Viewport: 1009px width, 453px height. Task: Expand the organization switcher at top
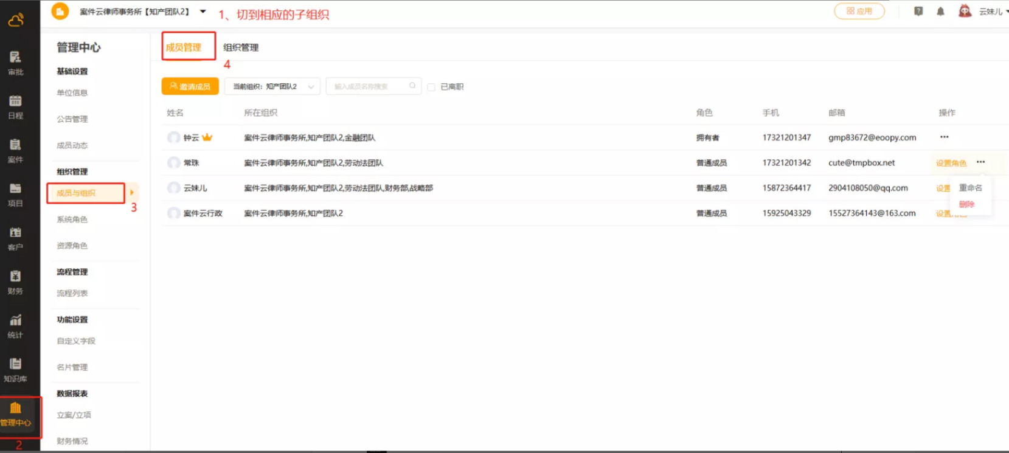pos(203,12)
